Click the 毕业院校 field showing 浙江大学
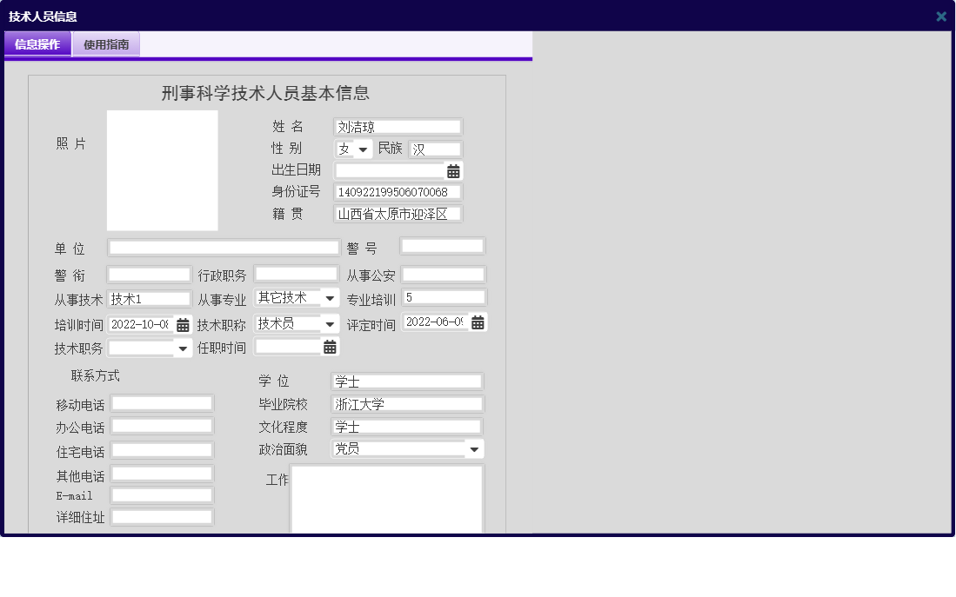The height and width of the screenshot is (597, 956). point(406,402)
